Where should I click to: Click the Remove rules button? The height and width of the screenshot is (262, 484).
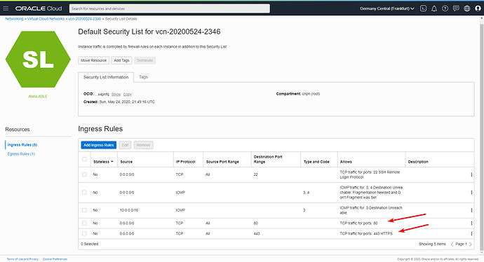tap(143, 145)
